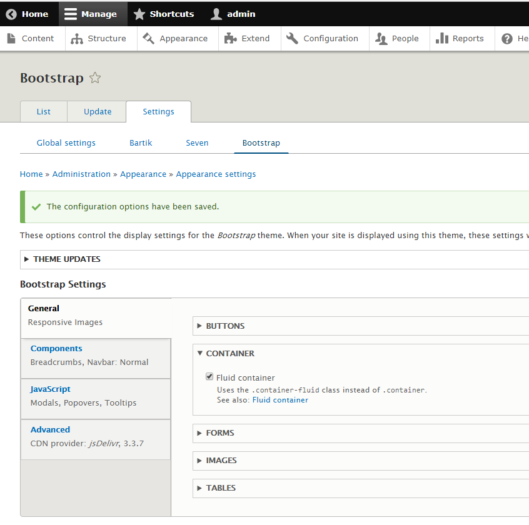Open the Bartik theme settings tab
The height and width of the screenshot is (525, 529).
[141, 142]
